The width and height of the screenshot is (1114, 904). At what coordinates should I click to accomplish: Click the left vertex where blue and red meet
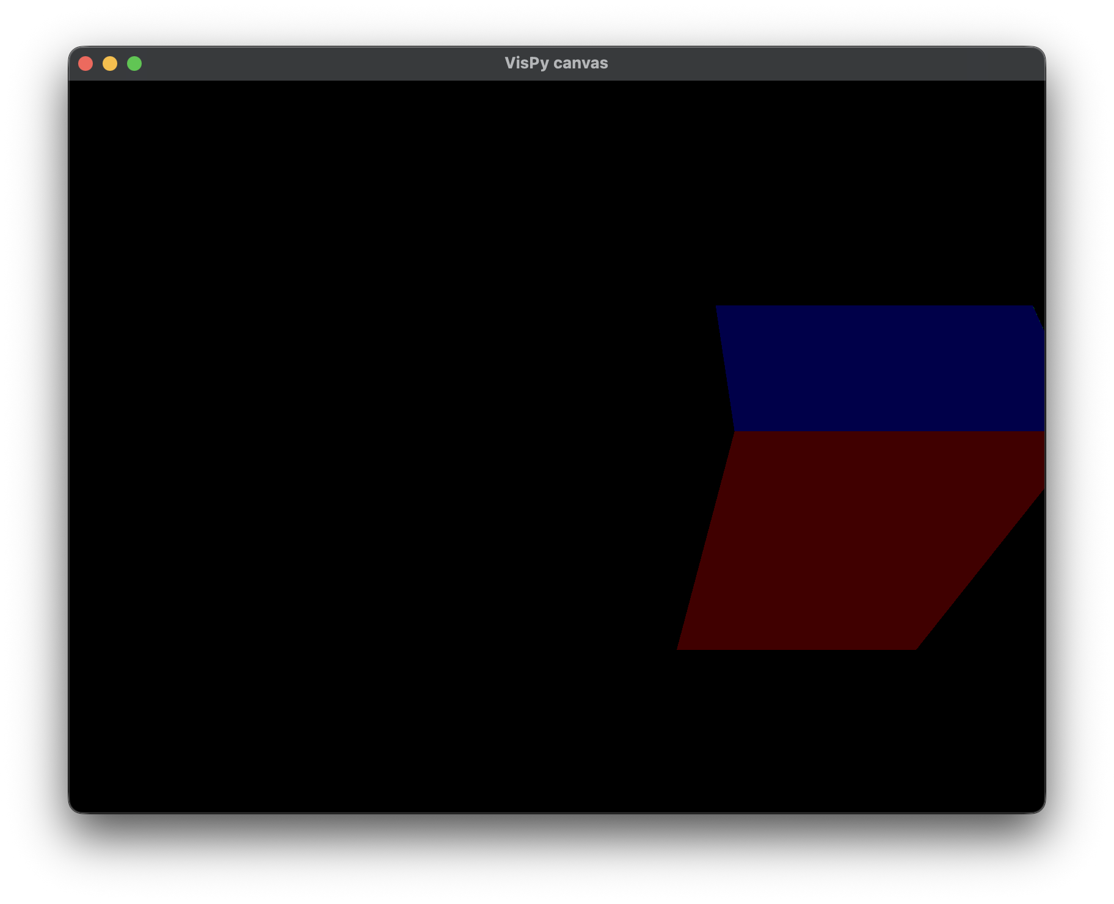pos(735,431)
